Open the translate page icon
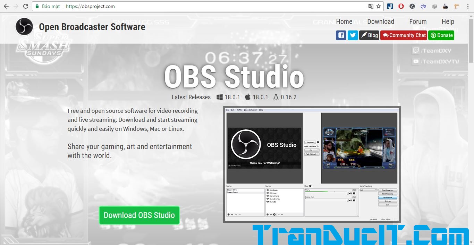The width and height of the screenshot is (474, 245). [x=371, y=6]
